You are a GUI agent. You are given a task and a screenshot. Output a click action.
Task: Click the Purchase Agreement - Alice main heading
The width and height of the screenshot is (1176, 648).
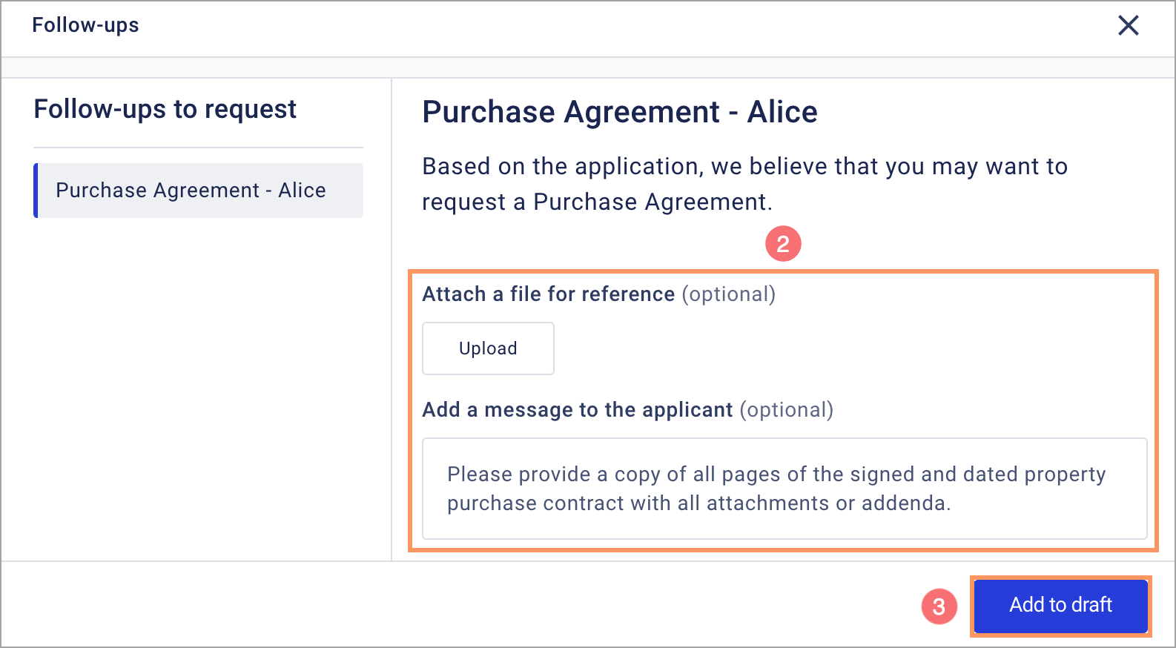pyautogui.click(x=620, y=113)
